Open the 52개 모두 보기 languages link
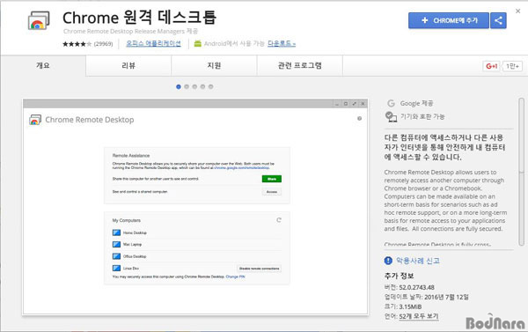528x332 pixels. 419,316
